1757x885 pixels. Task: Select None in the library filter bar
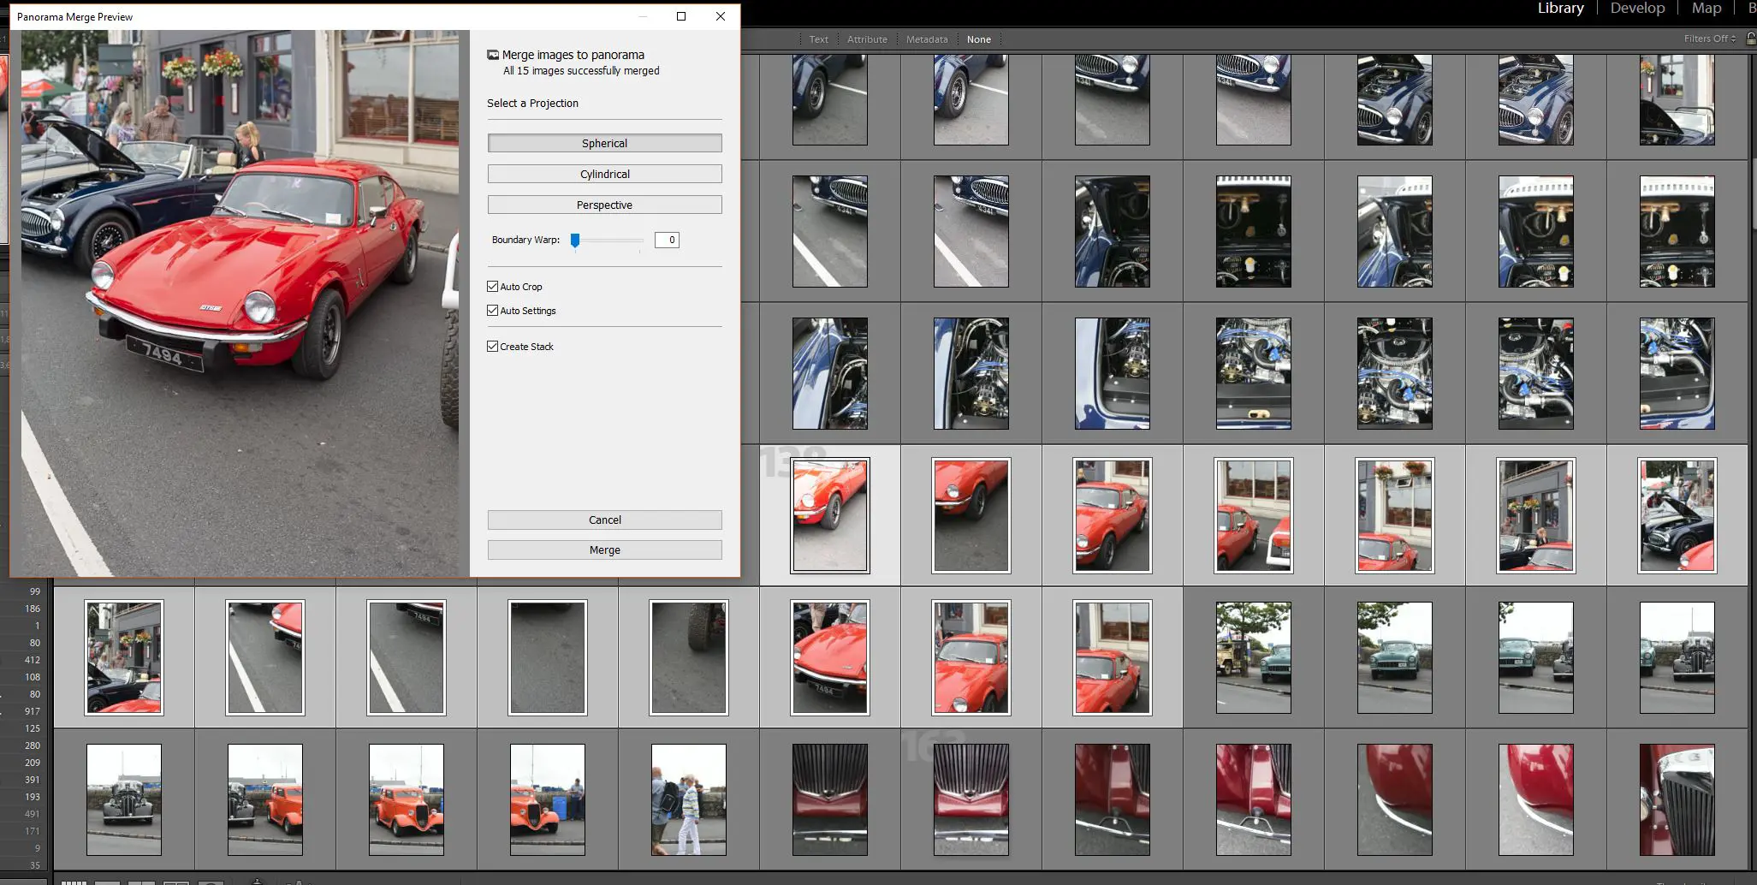point(979,39)
